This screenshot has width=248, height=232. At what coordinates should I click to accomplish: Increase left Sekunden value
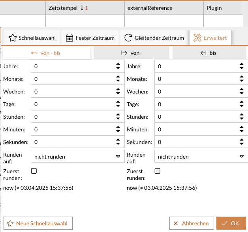(x=118, y=140)
